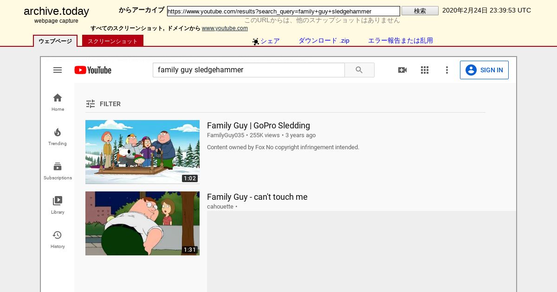The width and height of the screenshot is (557, 292).
Task: Open can't touch me video thumbnail
Action: tap(142, 223)
